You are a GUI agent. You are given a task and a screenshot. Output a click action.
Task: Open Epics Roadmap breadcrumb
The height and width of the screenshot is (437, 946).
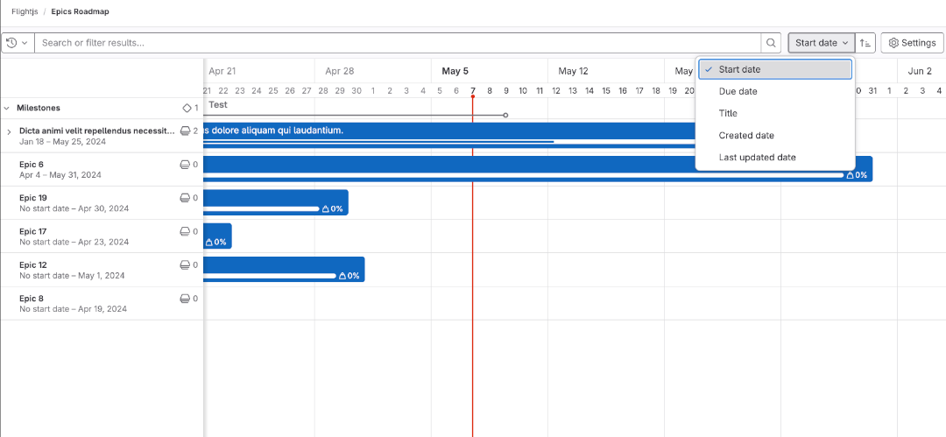click(81, 11)
